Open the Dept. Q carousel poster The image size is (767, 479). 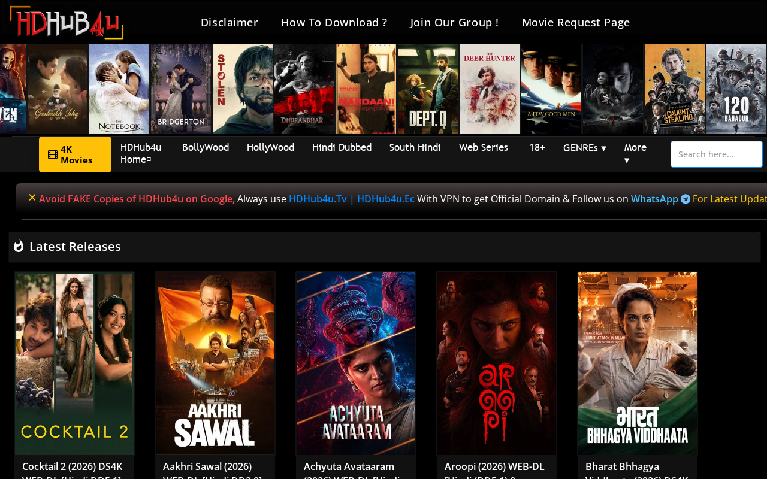(x=428, y=89)
